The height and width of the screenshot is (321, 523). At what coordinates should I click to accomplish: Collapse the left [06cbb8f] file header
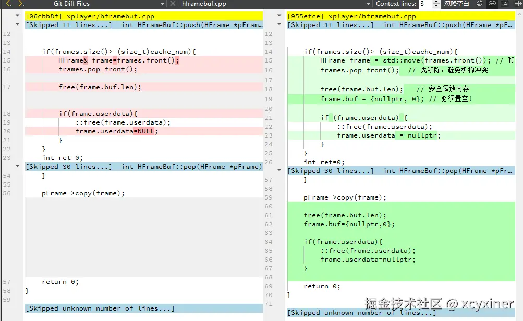(17, 15)
